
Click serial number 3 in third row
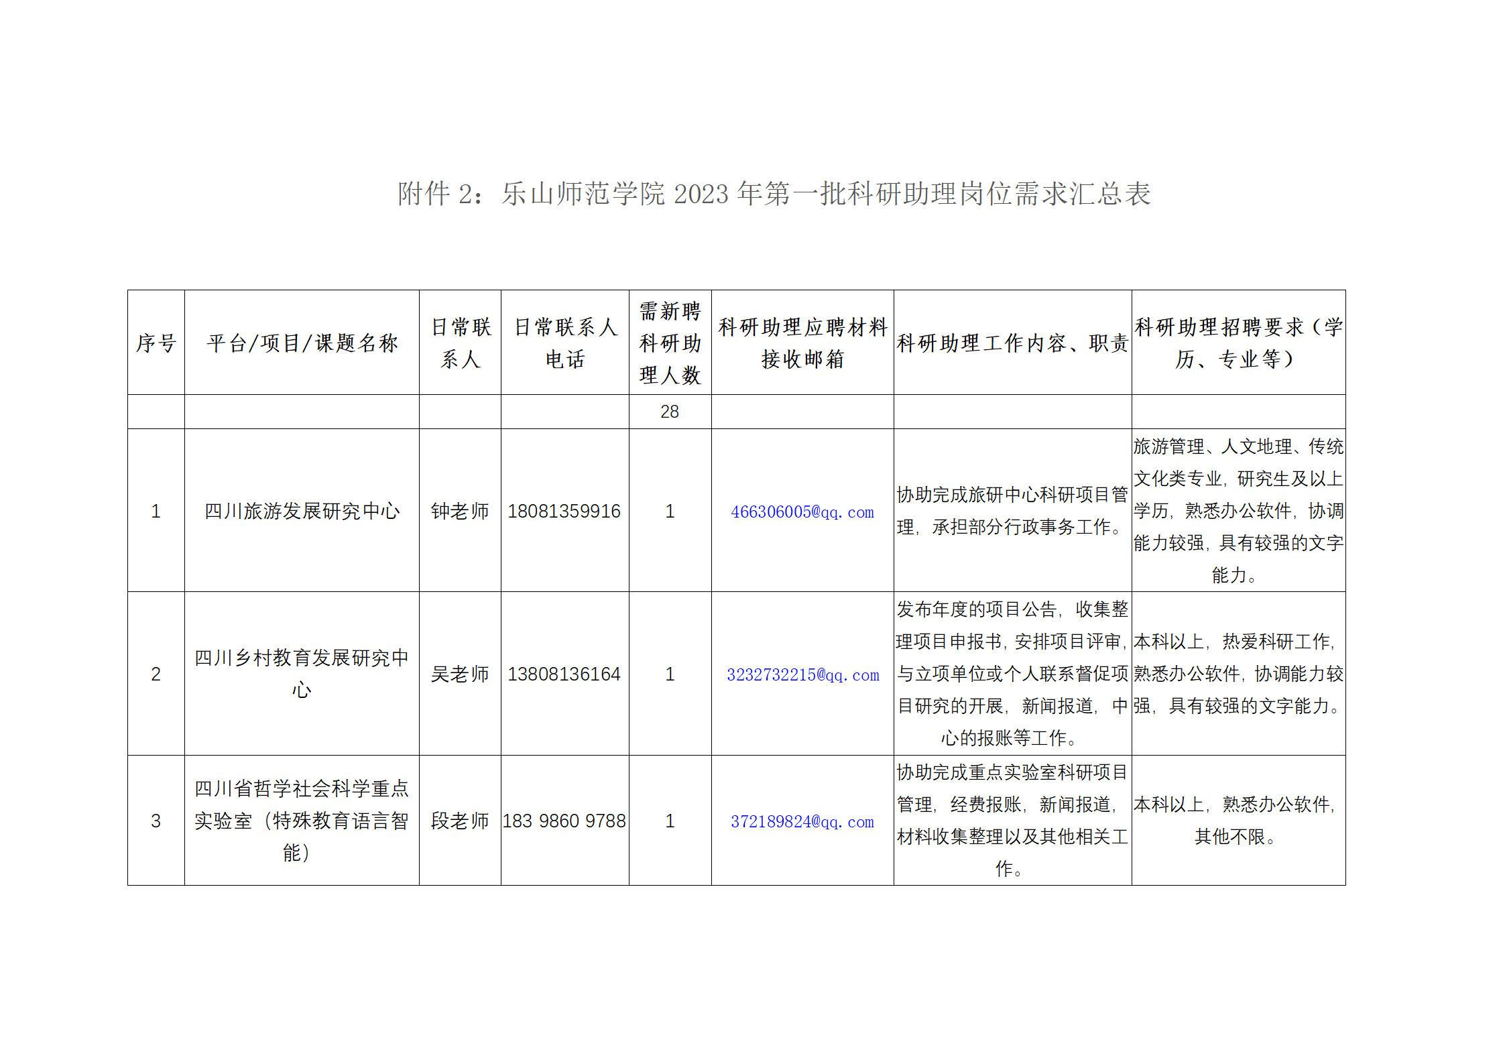156,821
